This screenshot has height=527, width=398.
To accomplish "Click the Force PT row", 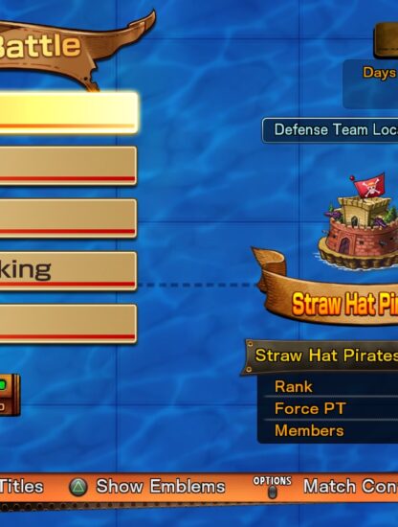I will pyautogui.click(x=330, y=408).
